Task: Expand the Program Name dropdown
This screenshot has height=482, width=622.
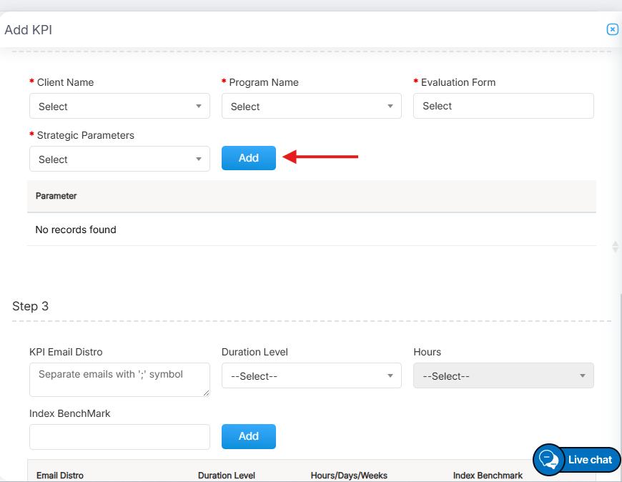Action: 311,107
